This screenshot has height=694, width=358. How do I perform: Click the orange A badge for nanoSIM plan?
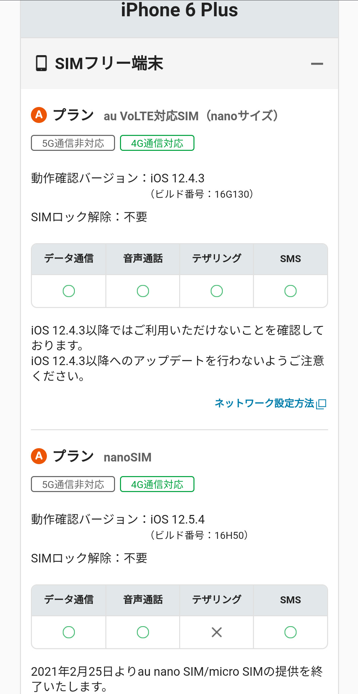[39, 456]
